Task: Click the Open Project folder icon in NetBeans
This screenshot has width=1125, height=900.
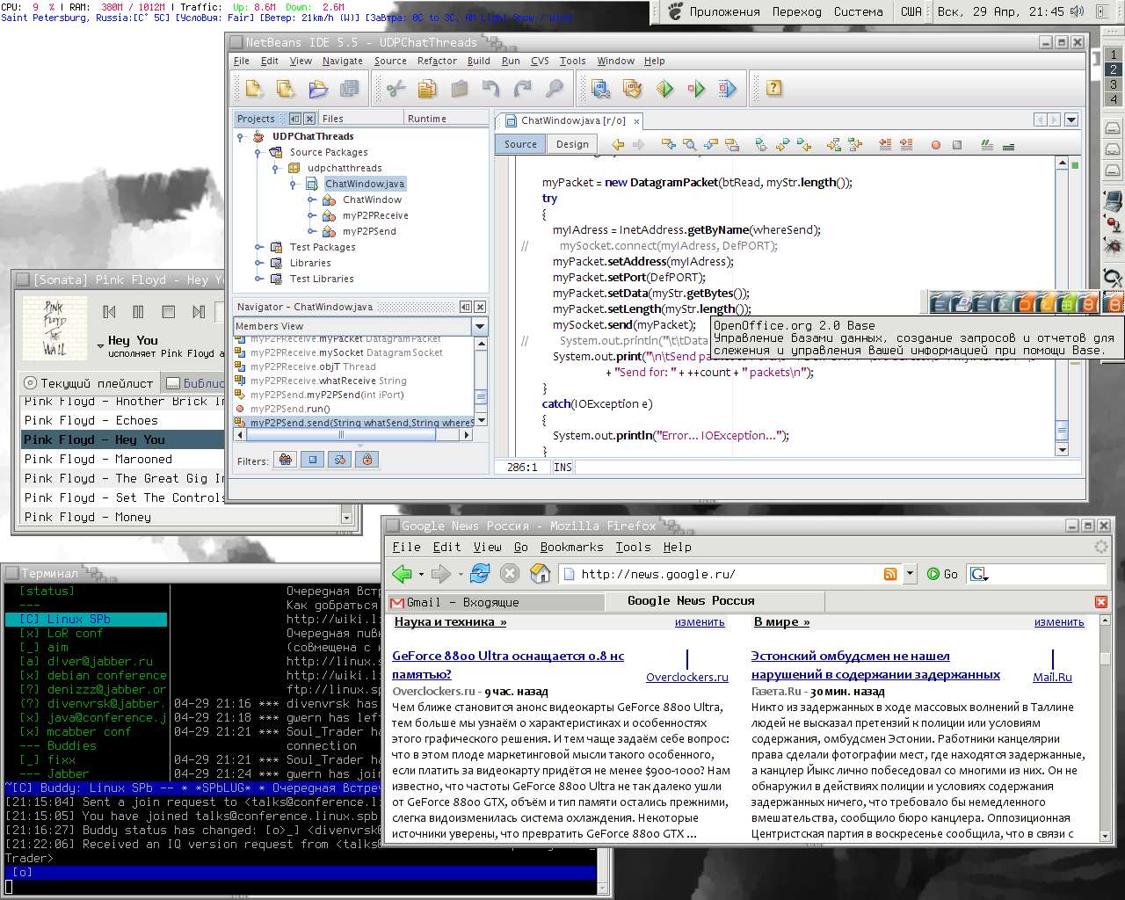Action: click(x=318, y=88)
